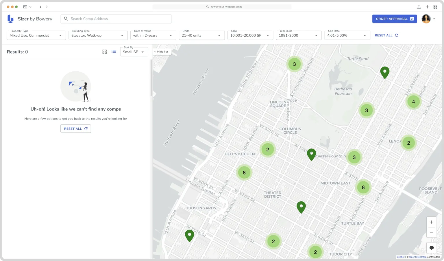
Task: Hide the results list panel
Action: pyautogui.click(x=162, y=52)
